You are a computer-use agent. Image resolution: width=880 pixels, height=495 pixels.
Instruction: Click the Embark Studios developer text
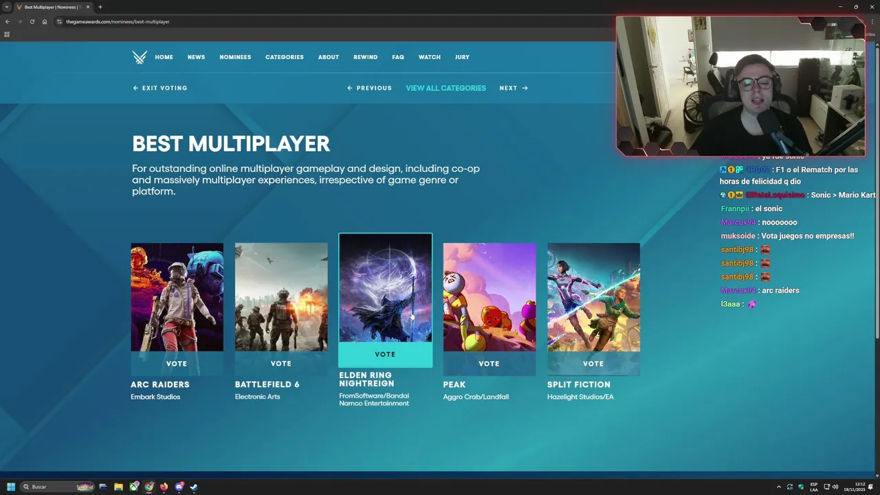tap(155, 397)
